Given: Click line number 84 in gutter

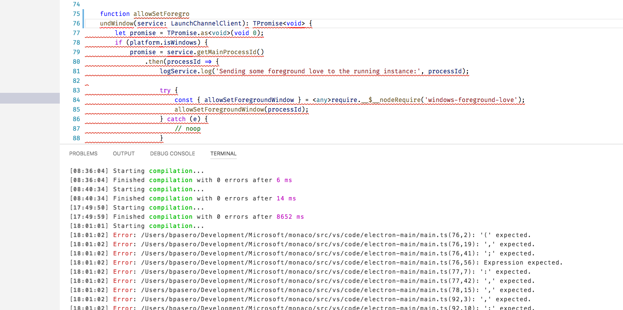Looking at the screenshot, I should coord(77,100).
